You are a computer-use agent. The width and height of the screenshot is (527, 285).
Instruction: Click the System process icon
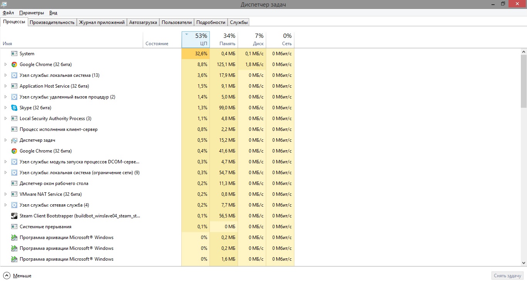click(14, 54)
